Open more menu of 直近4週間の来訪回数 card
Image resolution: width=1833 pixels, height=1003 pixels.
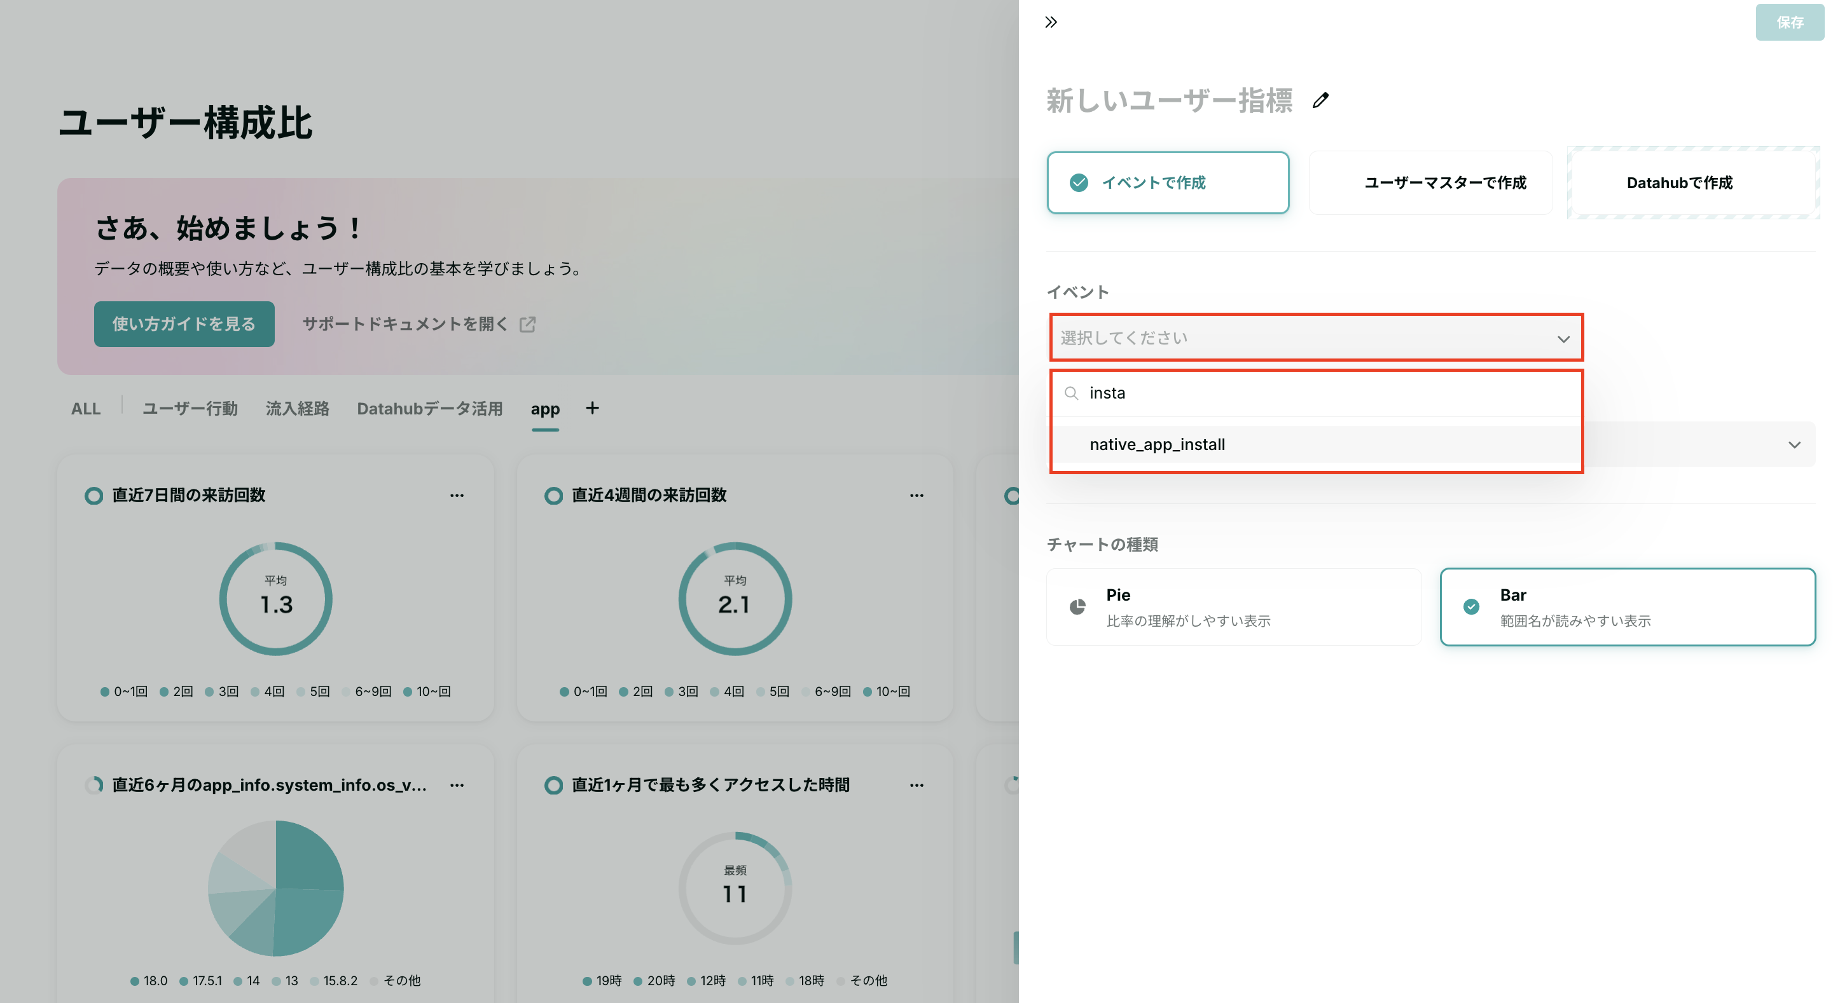(916, 495)
